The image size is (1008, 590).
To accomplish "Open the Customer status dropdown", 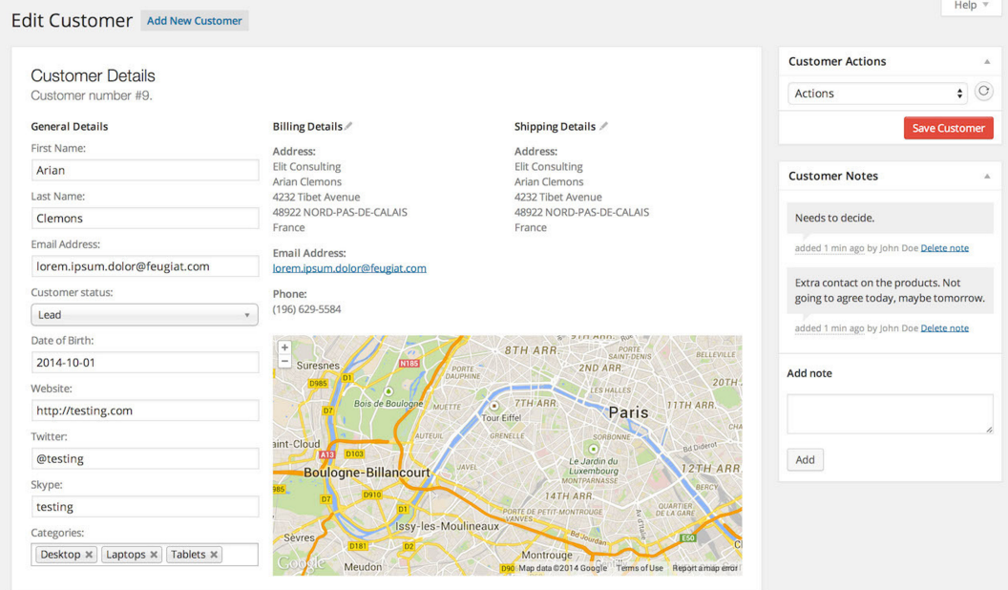I will pyautogui.click(x=144, y=315).
